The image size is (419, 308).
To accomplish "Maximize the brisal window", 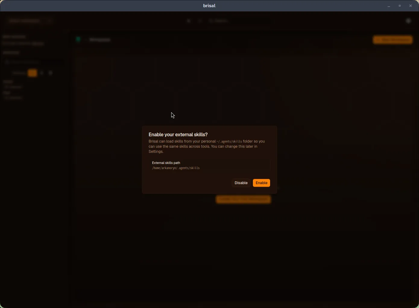I will [400, 6].
